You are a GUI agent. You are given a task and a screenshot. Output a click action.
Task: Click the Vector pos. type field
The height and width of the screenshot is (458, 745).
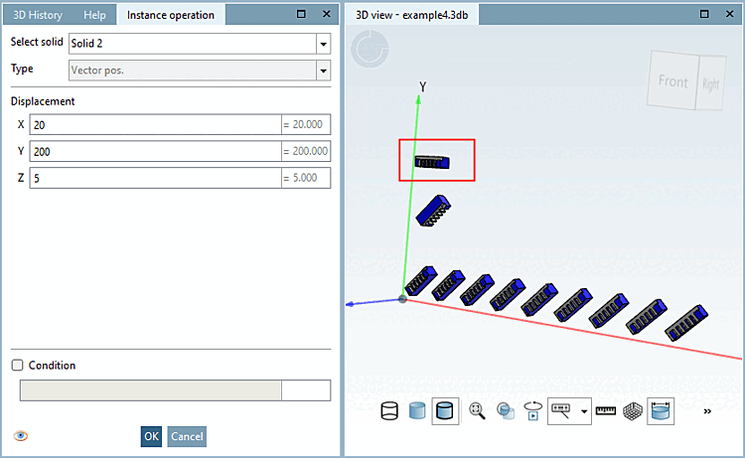pyautogui.click(x=193, y=71)
